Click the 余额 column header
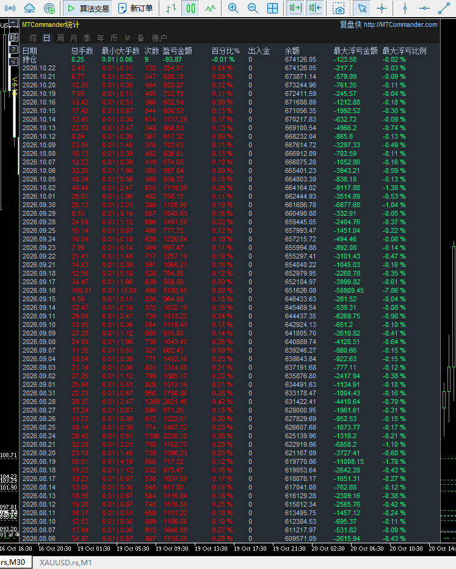Image resolution: width=456 pixels, height=569 pixels. [292, 51]
